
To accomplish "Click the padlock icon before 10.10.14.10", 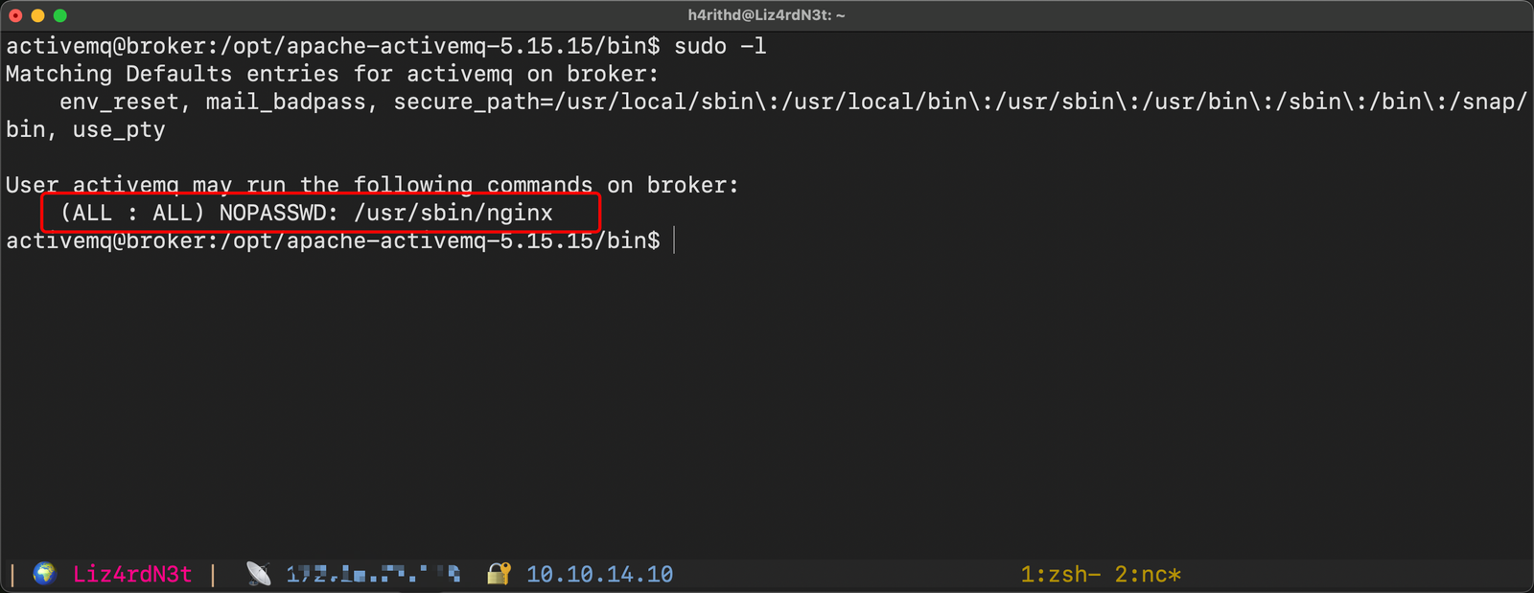I will click(x=499, y=574).
